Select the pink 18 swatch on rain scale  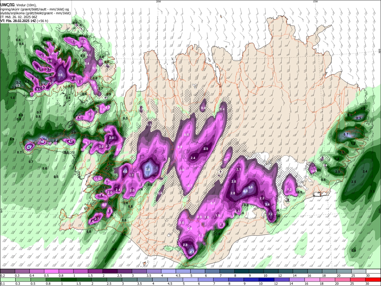pyautogui.click(x=327, y=279)
